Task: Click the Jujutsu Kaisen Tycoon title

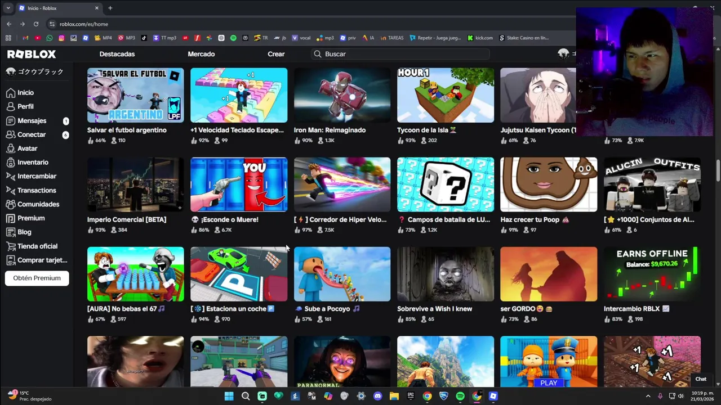Action: coord(538,130)
